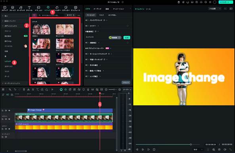The width and height of the screenshot is (235, 153).
Task: Switch to the アニメーション tab
Action: [118, 9]
